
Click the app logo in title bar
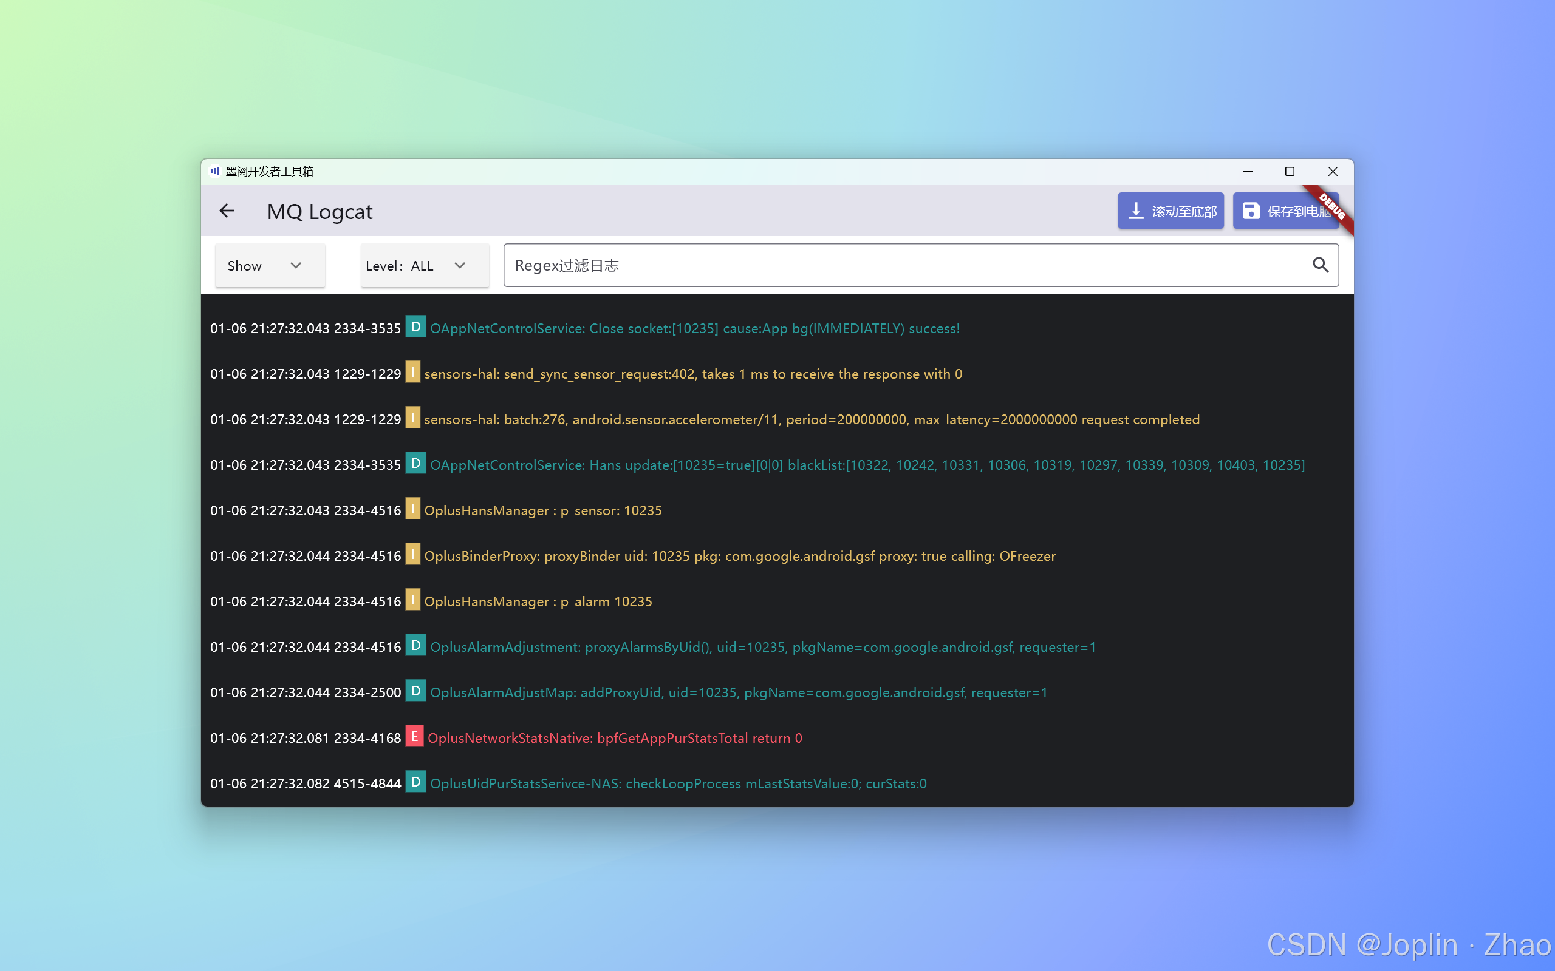215,172
